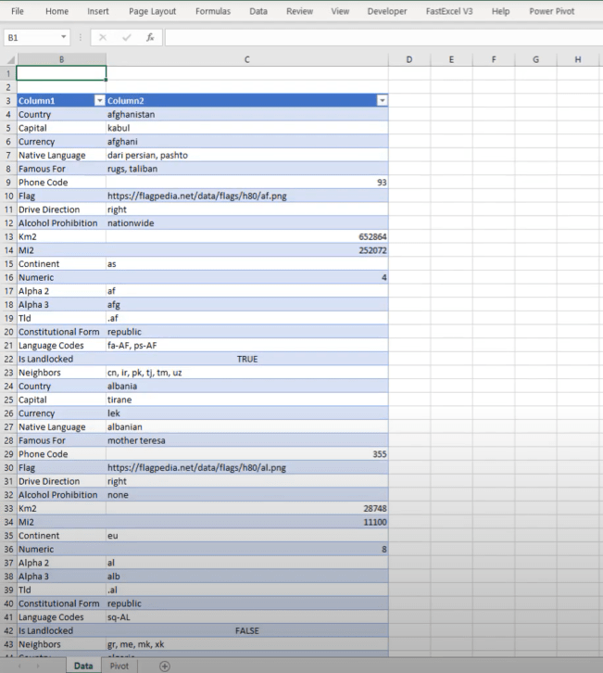
Task: Open the Data ribbon tab
Action: coord(258,11)
